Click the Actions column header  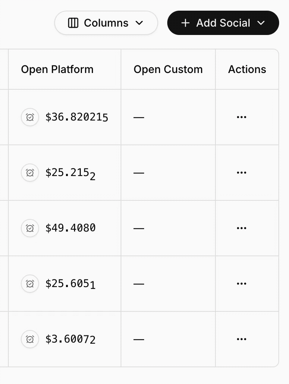(x=247, y=70)
